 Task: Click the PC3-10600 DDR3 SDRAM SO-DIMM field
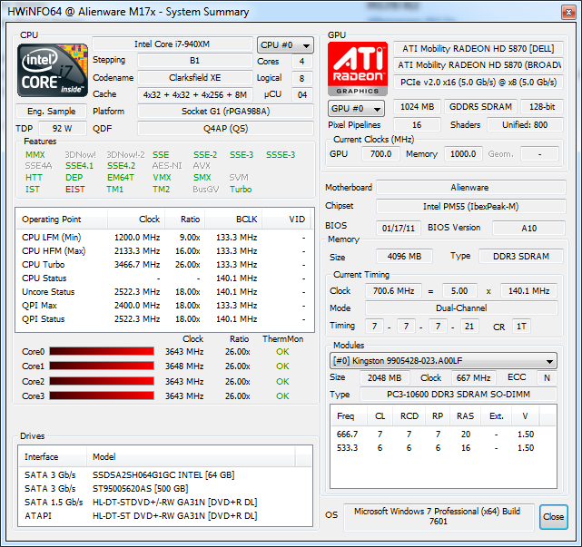459,395
